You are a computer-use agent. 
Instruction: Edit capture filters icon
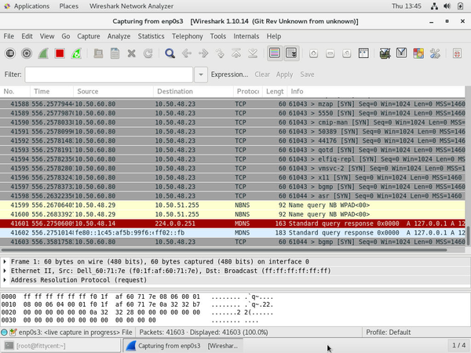click(385, 53)
